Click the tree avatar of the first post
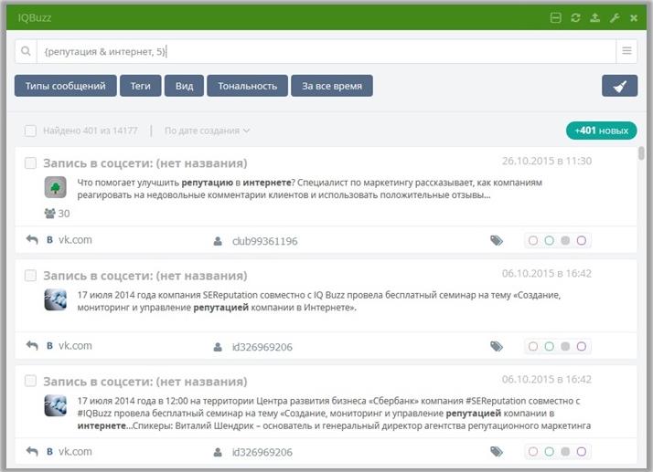This screenshot has height=472, width=653. click(x=56, y=187)
